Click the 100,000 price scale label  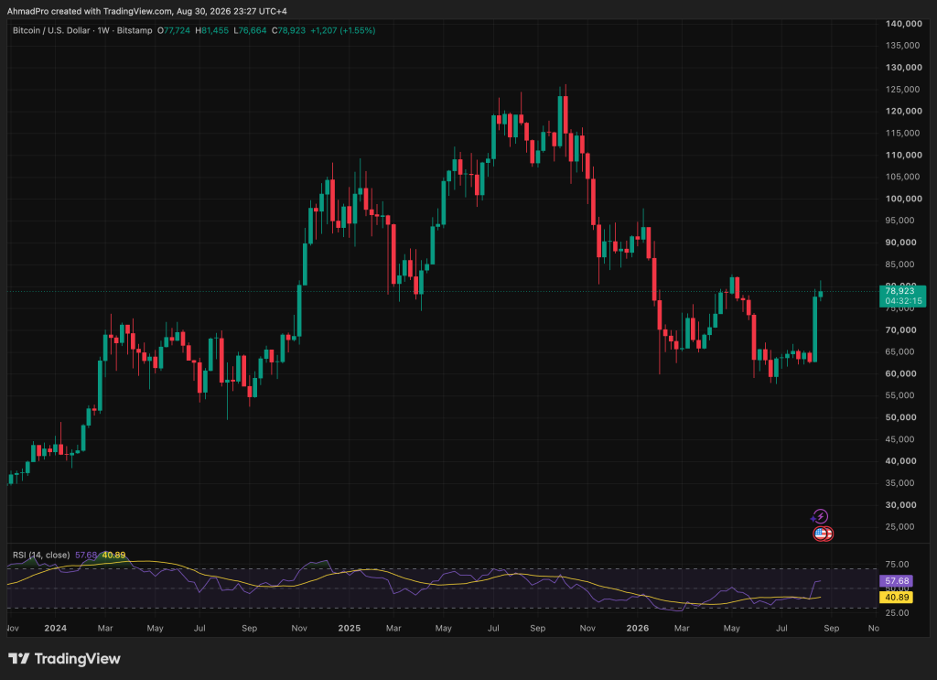click(x=903, y=199)
